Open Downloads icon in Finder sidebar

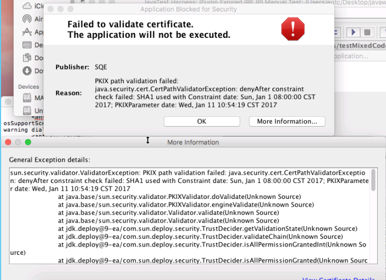[27, 71]
